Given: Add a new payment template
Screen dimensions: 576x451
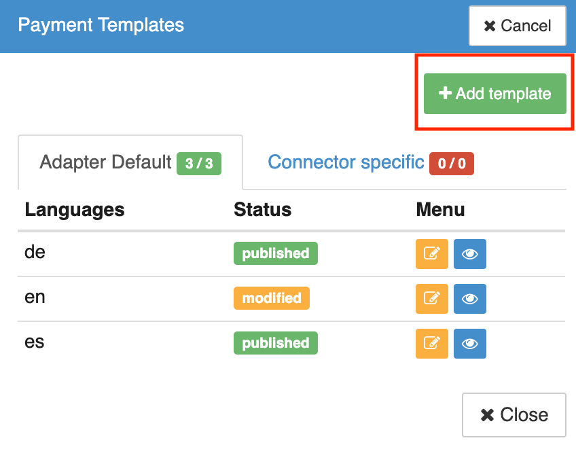Looking at the screenshot, I should pyautogui.click(x=494, y=94).
